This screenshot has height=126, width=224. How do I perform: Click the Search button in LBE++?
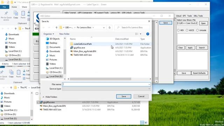click(202, 48)
